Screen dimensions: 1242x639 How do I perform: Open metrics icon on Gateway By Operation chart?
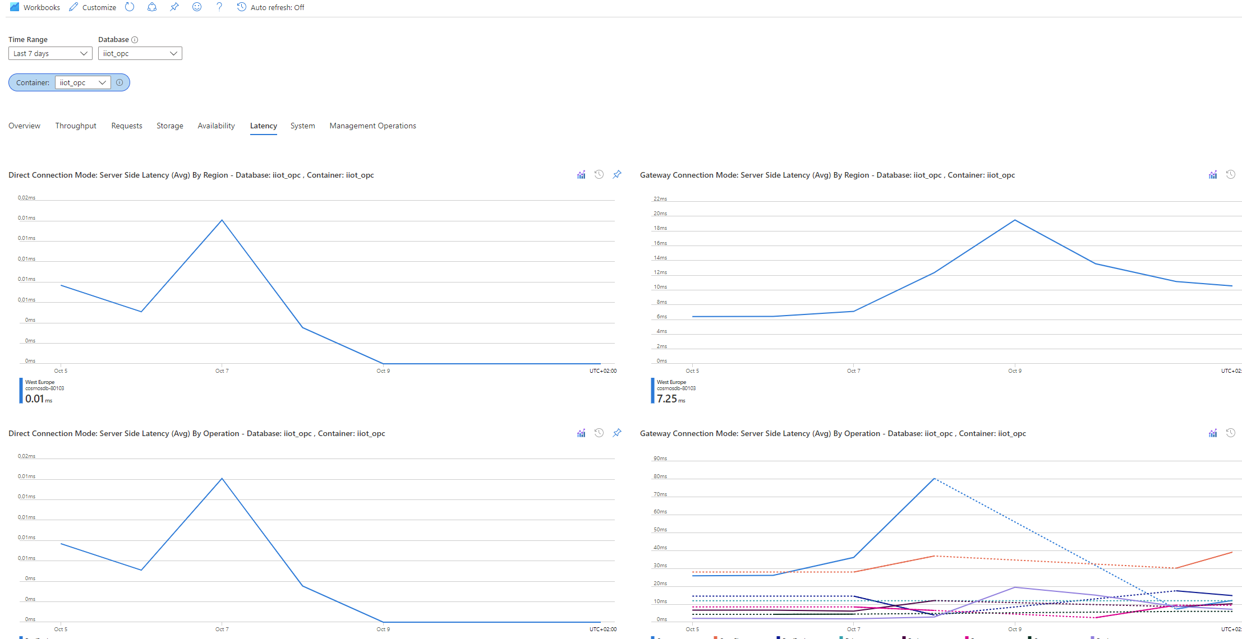1213,433
